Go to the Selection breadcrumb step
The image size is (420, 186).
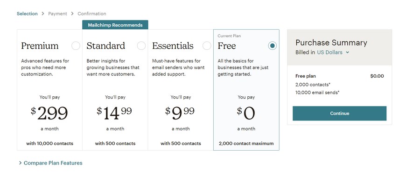tap(27, 14)
